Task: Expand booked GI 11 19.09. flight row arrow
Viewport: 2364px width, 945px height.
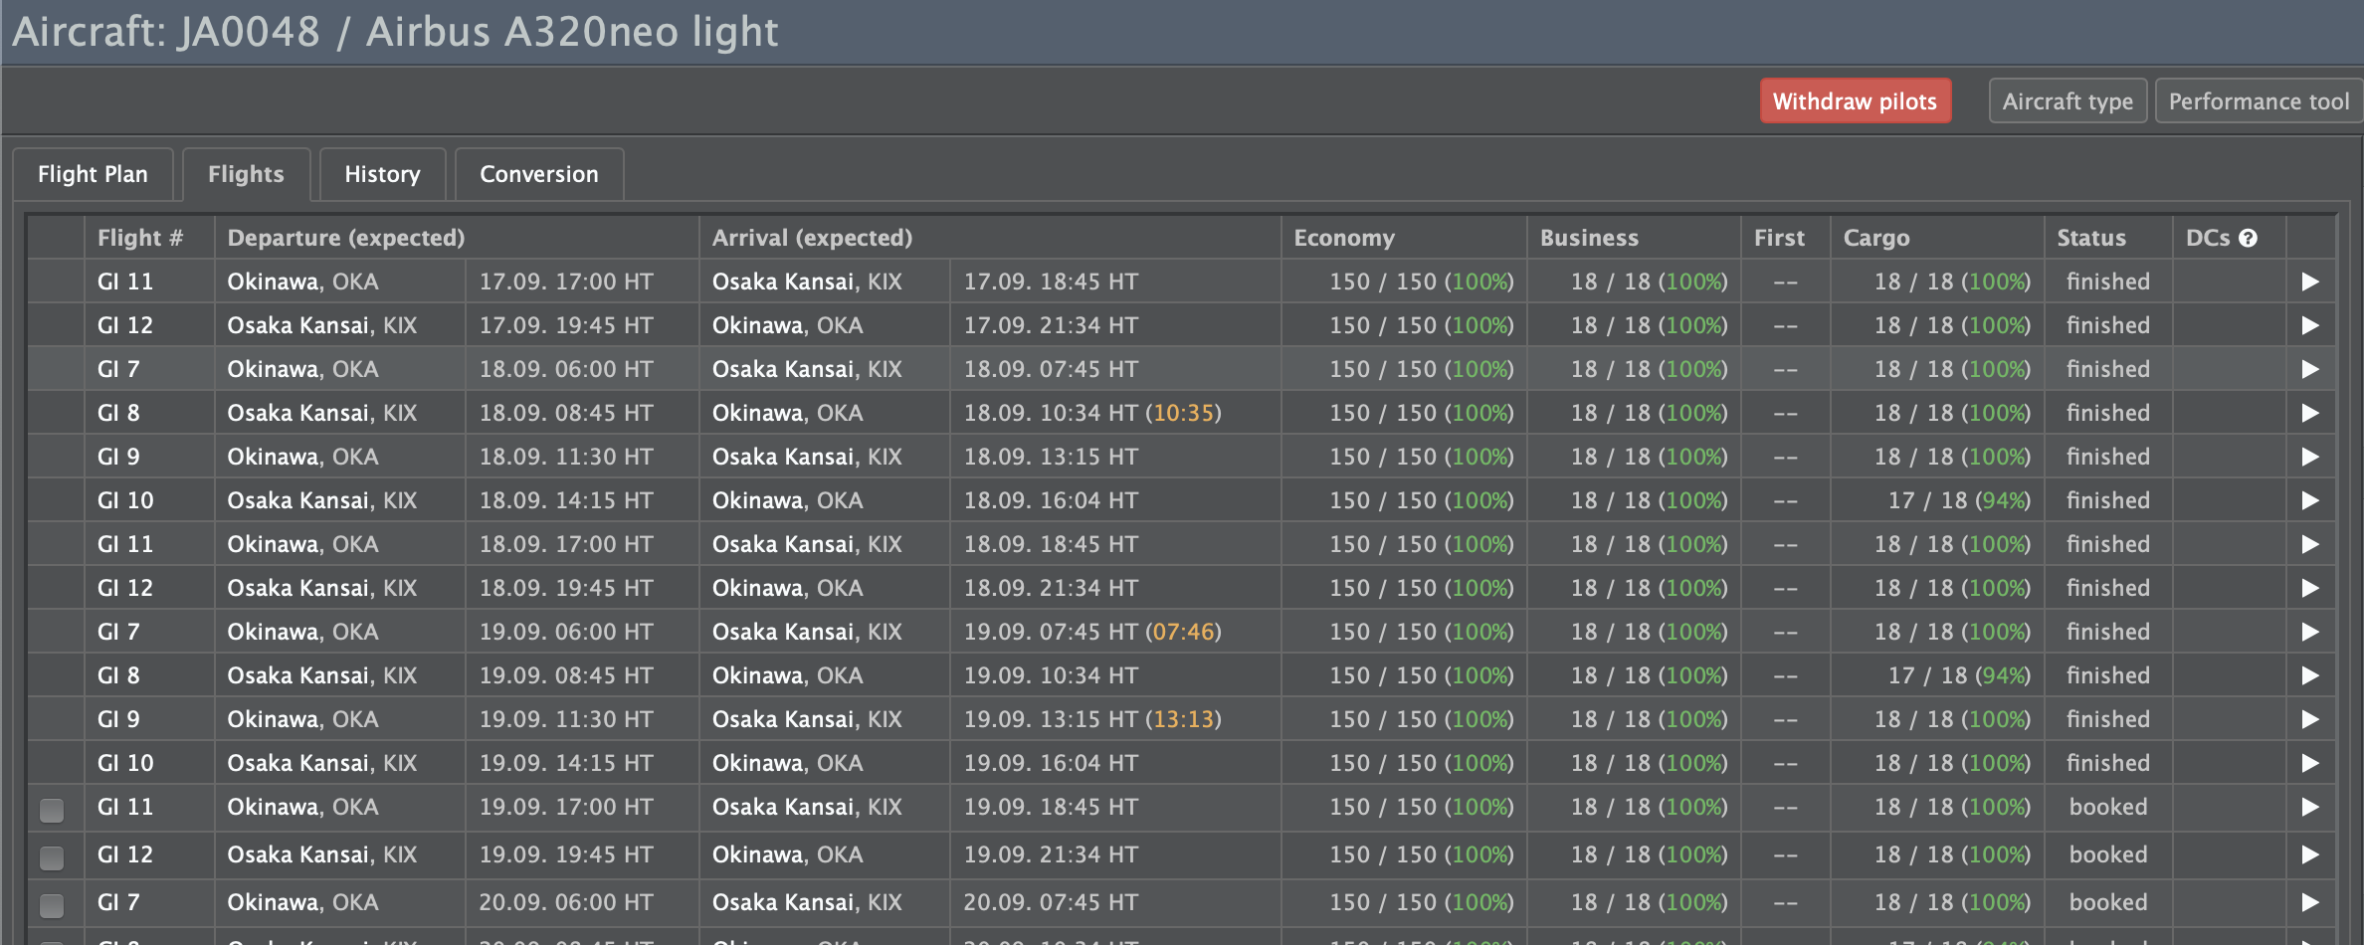Action: 2310,808
